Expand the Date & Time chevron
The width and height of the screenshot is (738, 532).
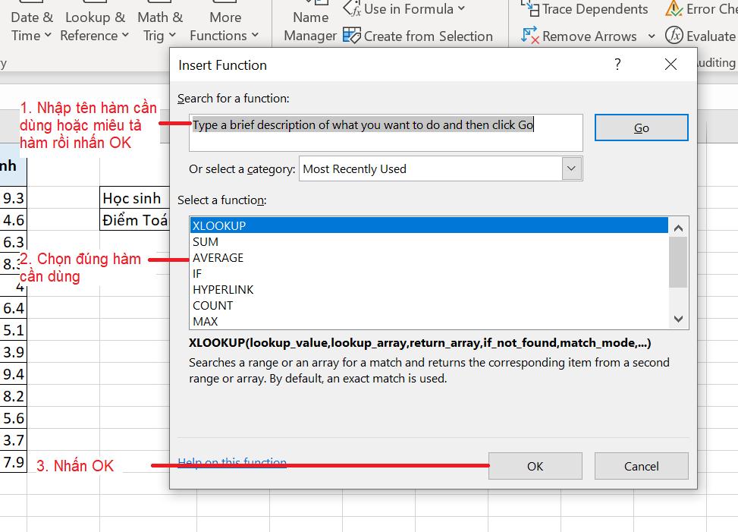pos(47,35)
